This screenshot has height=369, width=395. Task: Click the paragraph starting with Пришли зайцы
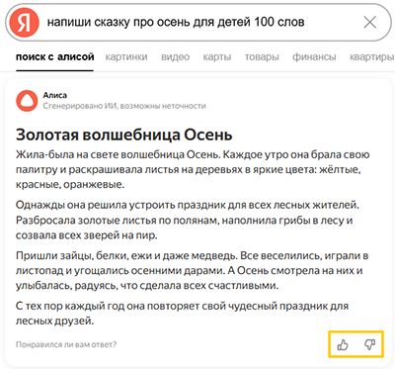tap(193, 270)
